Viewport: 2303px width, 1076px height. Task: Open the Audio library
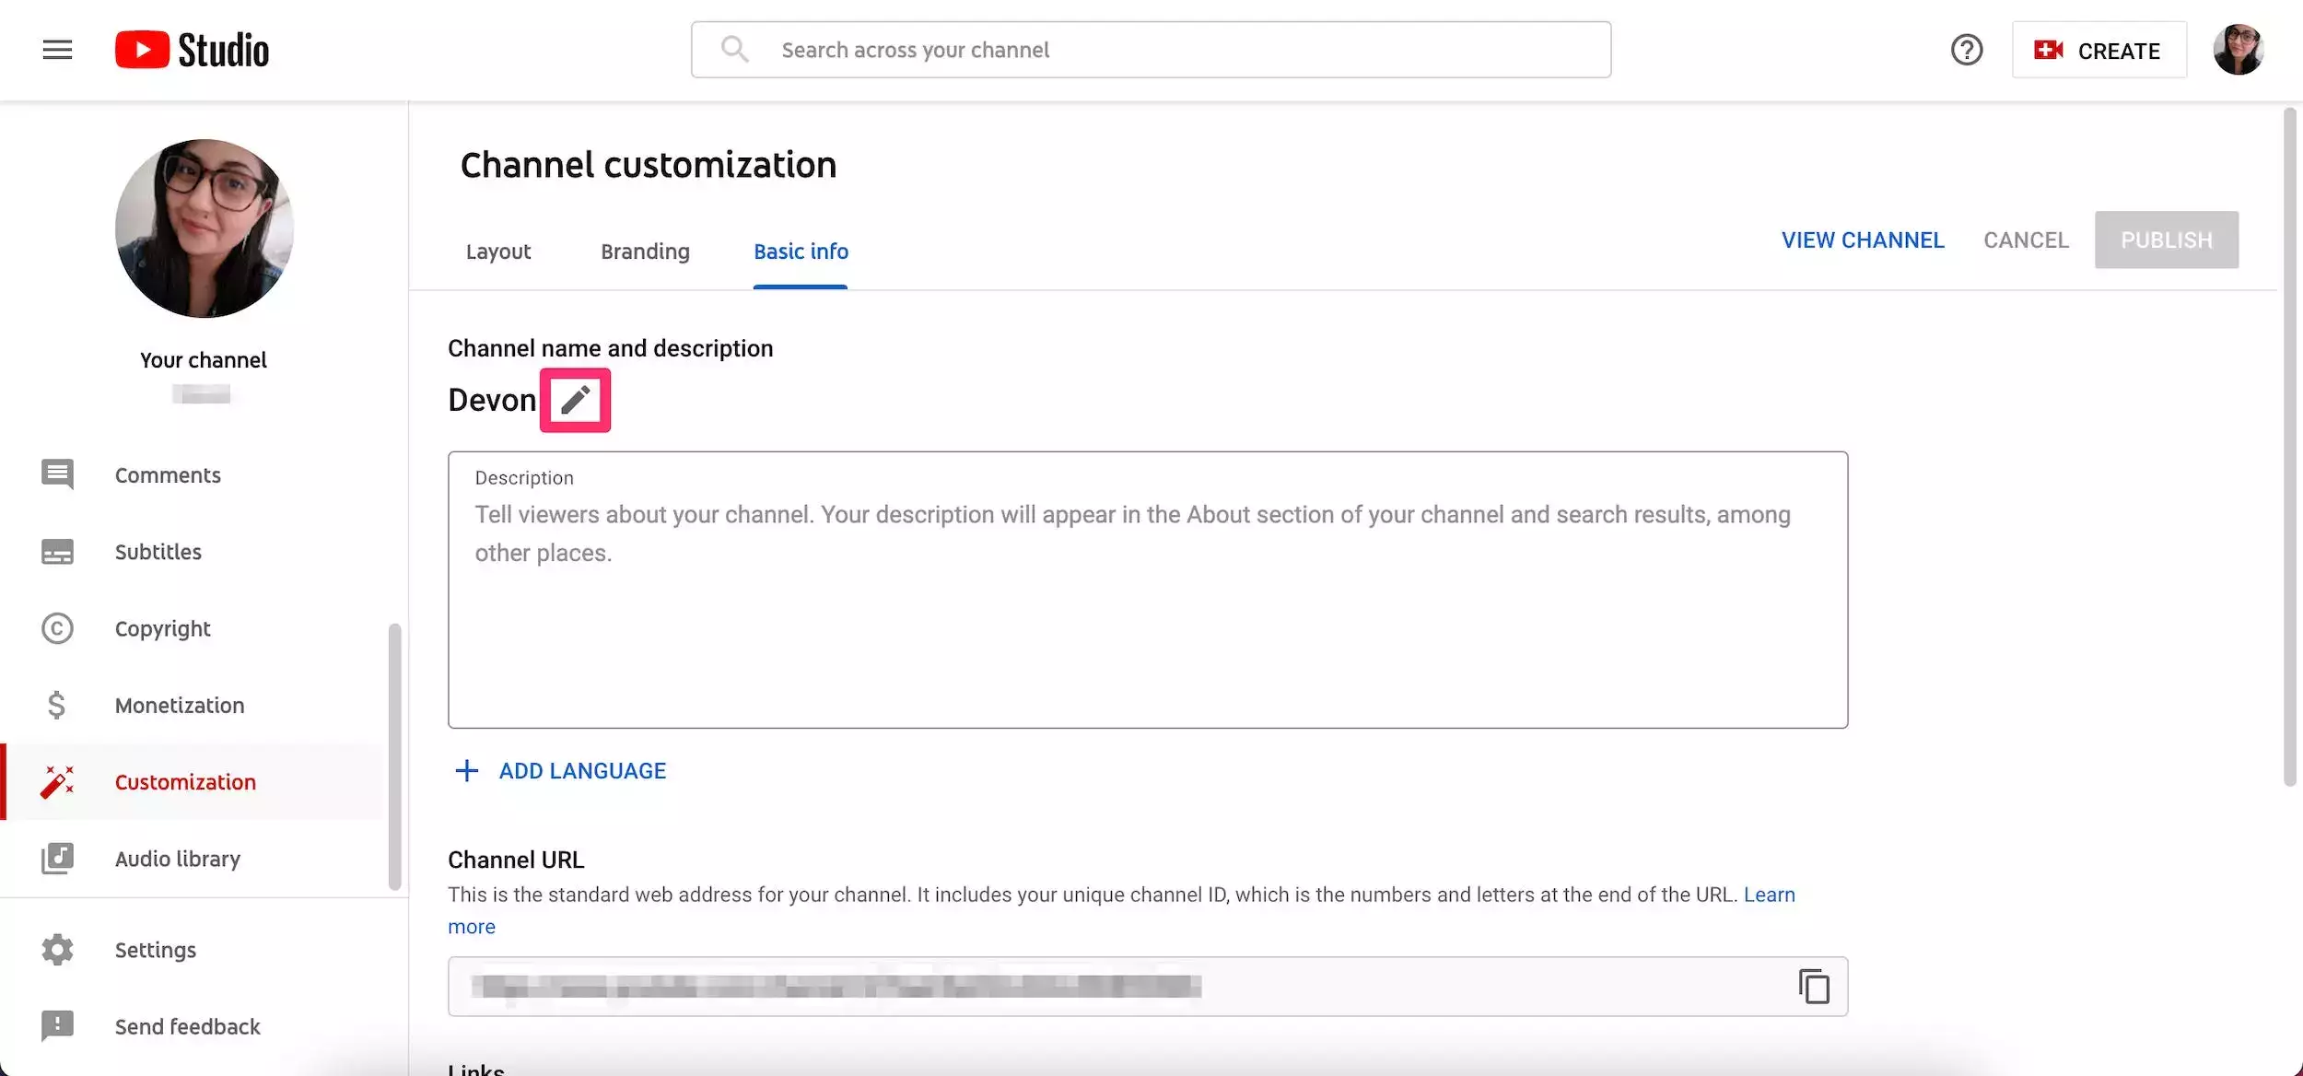[177, 859]
